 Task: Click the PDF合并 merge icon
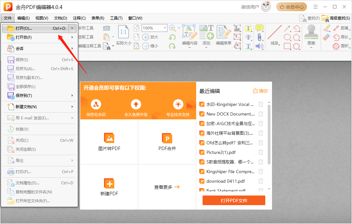[x=167, y=138]
